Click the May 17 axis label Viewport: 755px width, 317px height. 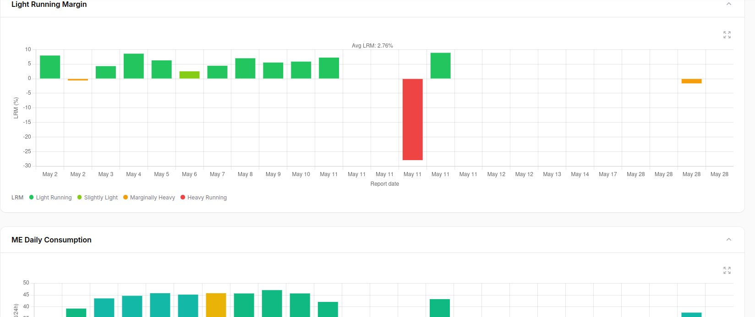point(608,174)
